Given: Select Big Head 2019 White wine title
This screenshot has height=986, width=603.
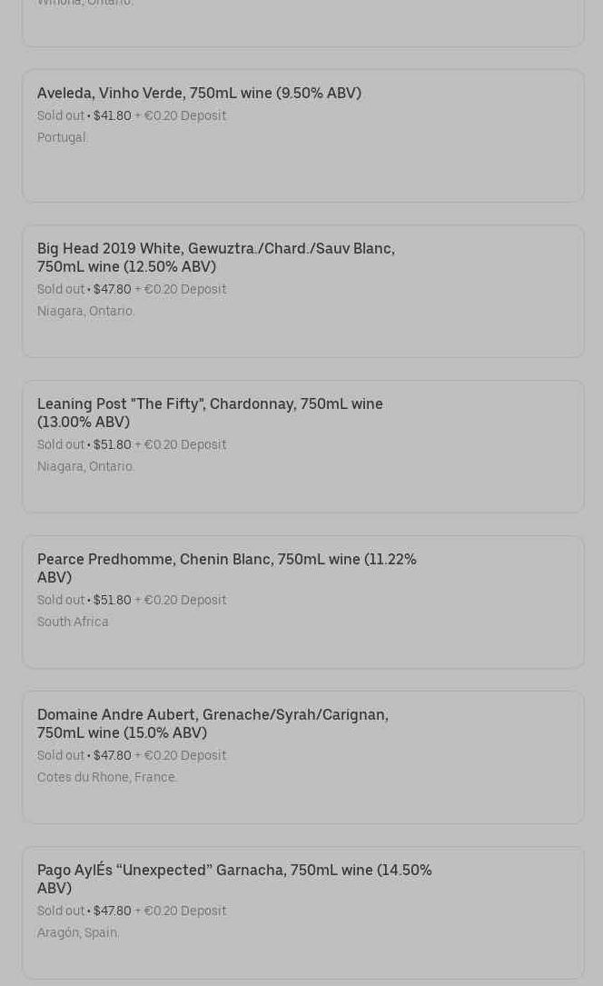Looking at the screenshot, I should [215, 256].
